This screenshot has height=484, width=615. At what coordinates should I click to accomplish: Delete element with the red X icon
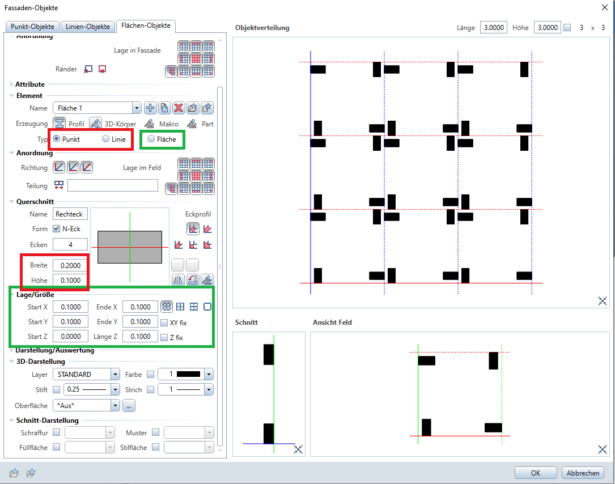pyautogui.click(x=179, y=108)
